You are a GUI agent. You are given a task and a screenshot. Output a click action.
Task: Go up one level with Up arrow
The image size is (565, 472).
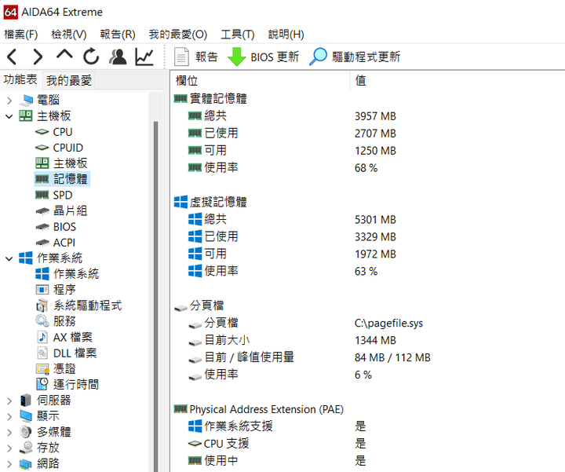(x=64, y=55)
